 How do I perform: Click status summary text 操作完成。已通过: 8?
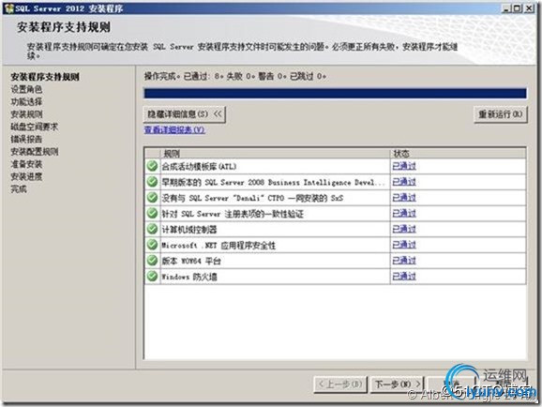pos(184,76)
